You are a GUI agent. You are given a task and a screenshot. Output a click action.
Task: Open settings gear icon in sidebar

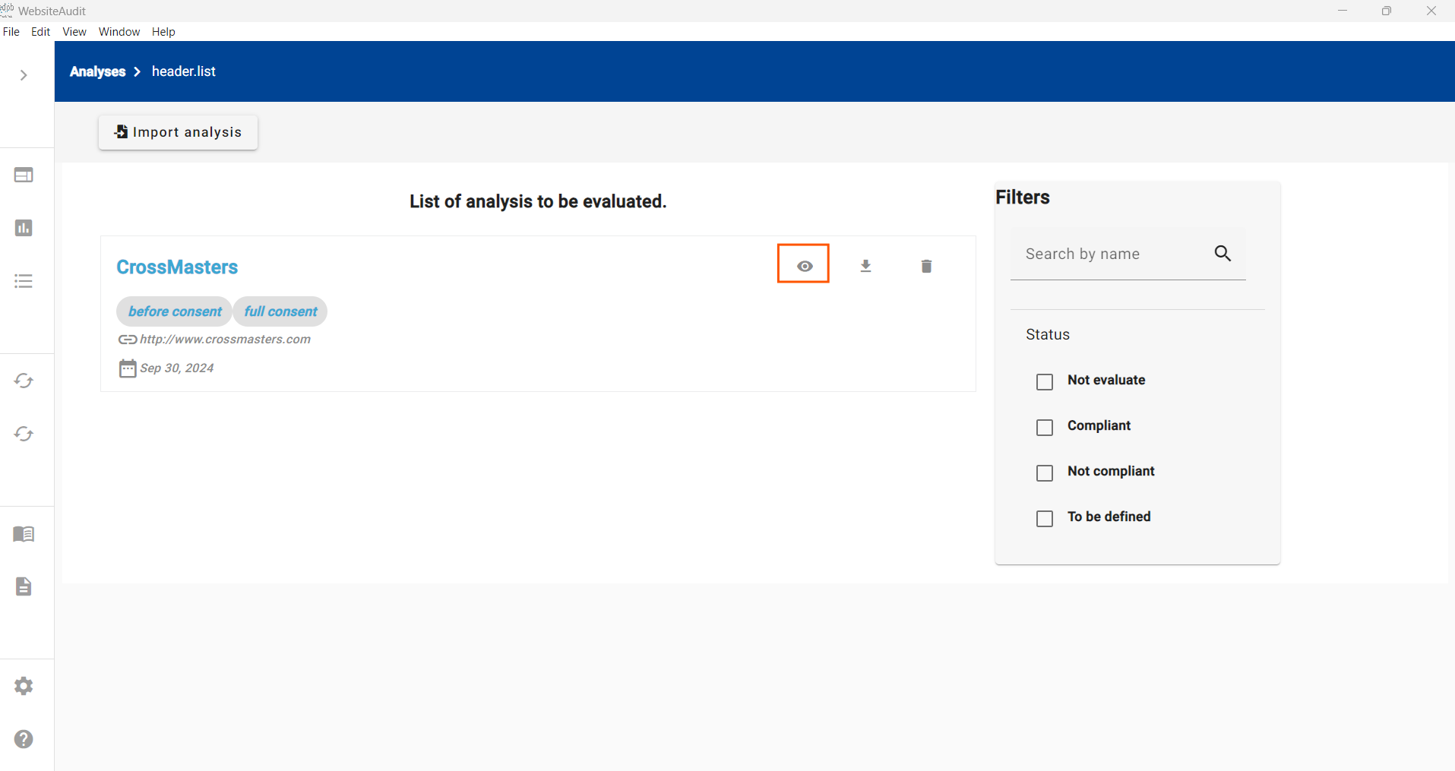[x=24, y=686]
